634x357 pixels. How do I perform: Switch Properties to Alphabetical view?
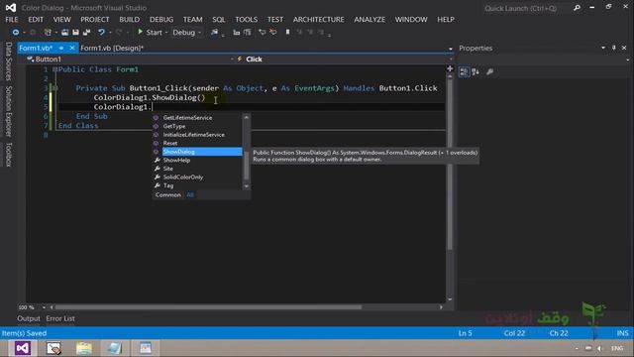(475, 71)
